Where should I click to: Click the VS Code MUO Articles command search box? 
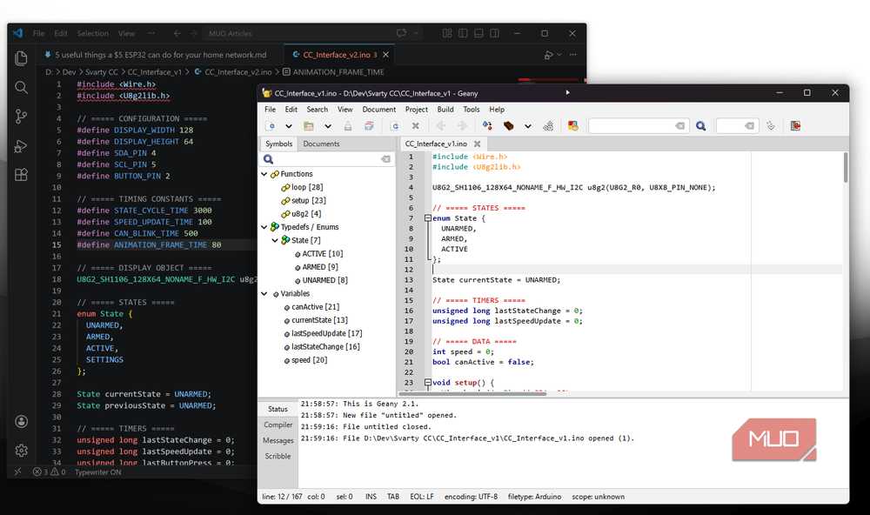point(311,33)
